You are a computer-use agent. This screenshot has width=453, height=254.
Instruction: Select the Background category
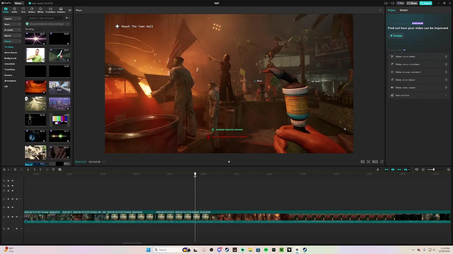coord(10,58)
